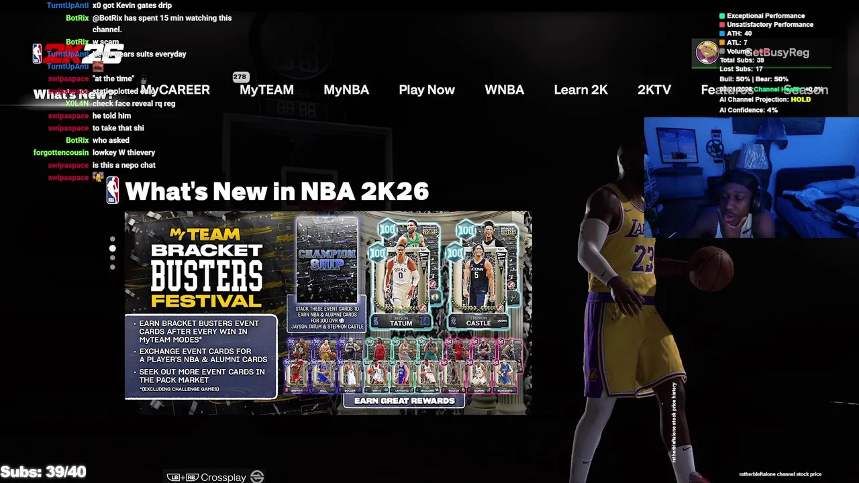
Task: Open the Learn 2K tab
Action: click(580, 90)
